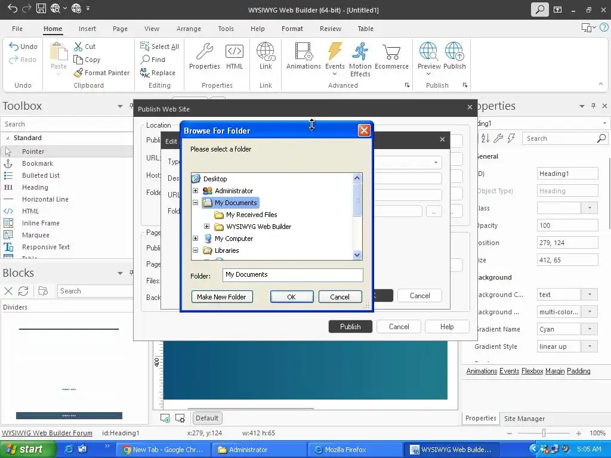Click the Preview globe icon

428,51
